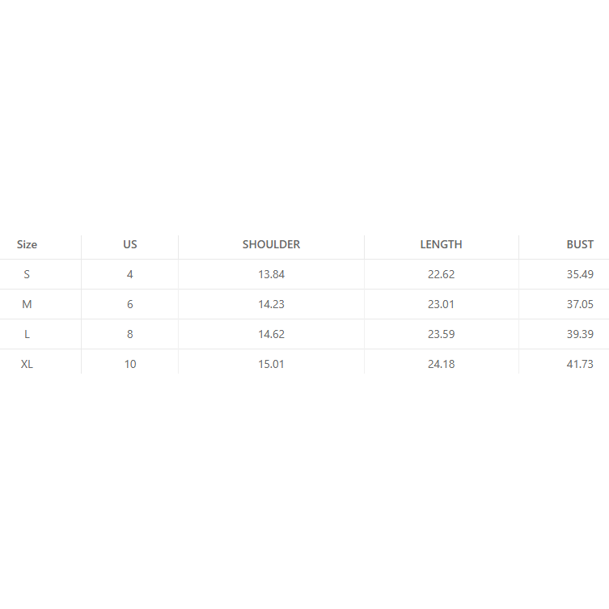Viewport: 609px width, 609px height.
Task: Click shoulder value 15.01
Action: point(271,364)
